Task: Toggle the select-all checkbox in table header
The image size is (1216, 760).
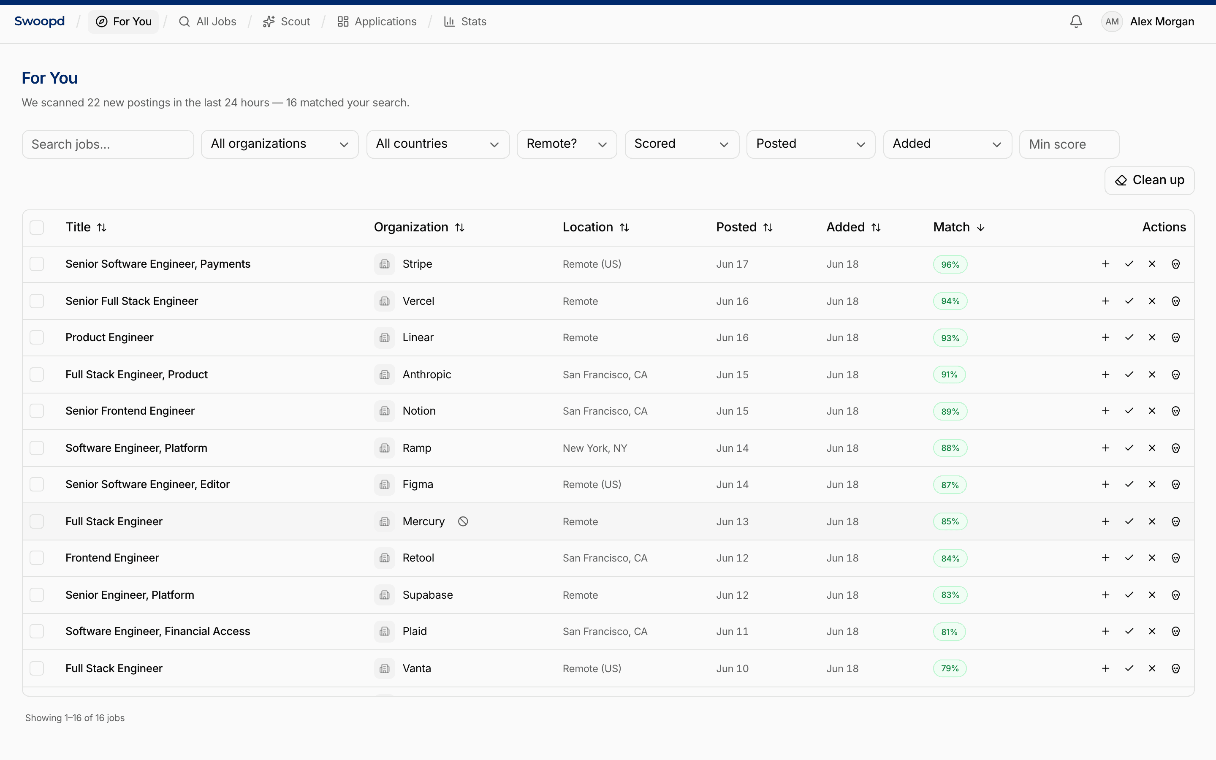Action: pyautogui.click(x=37, y=227)
